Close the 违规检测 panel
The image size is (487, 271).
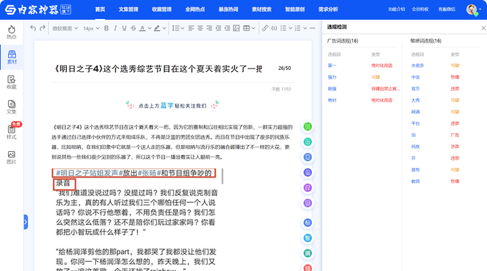point(483,28)
